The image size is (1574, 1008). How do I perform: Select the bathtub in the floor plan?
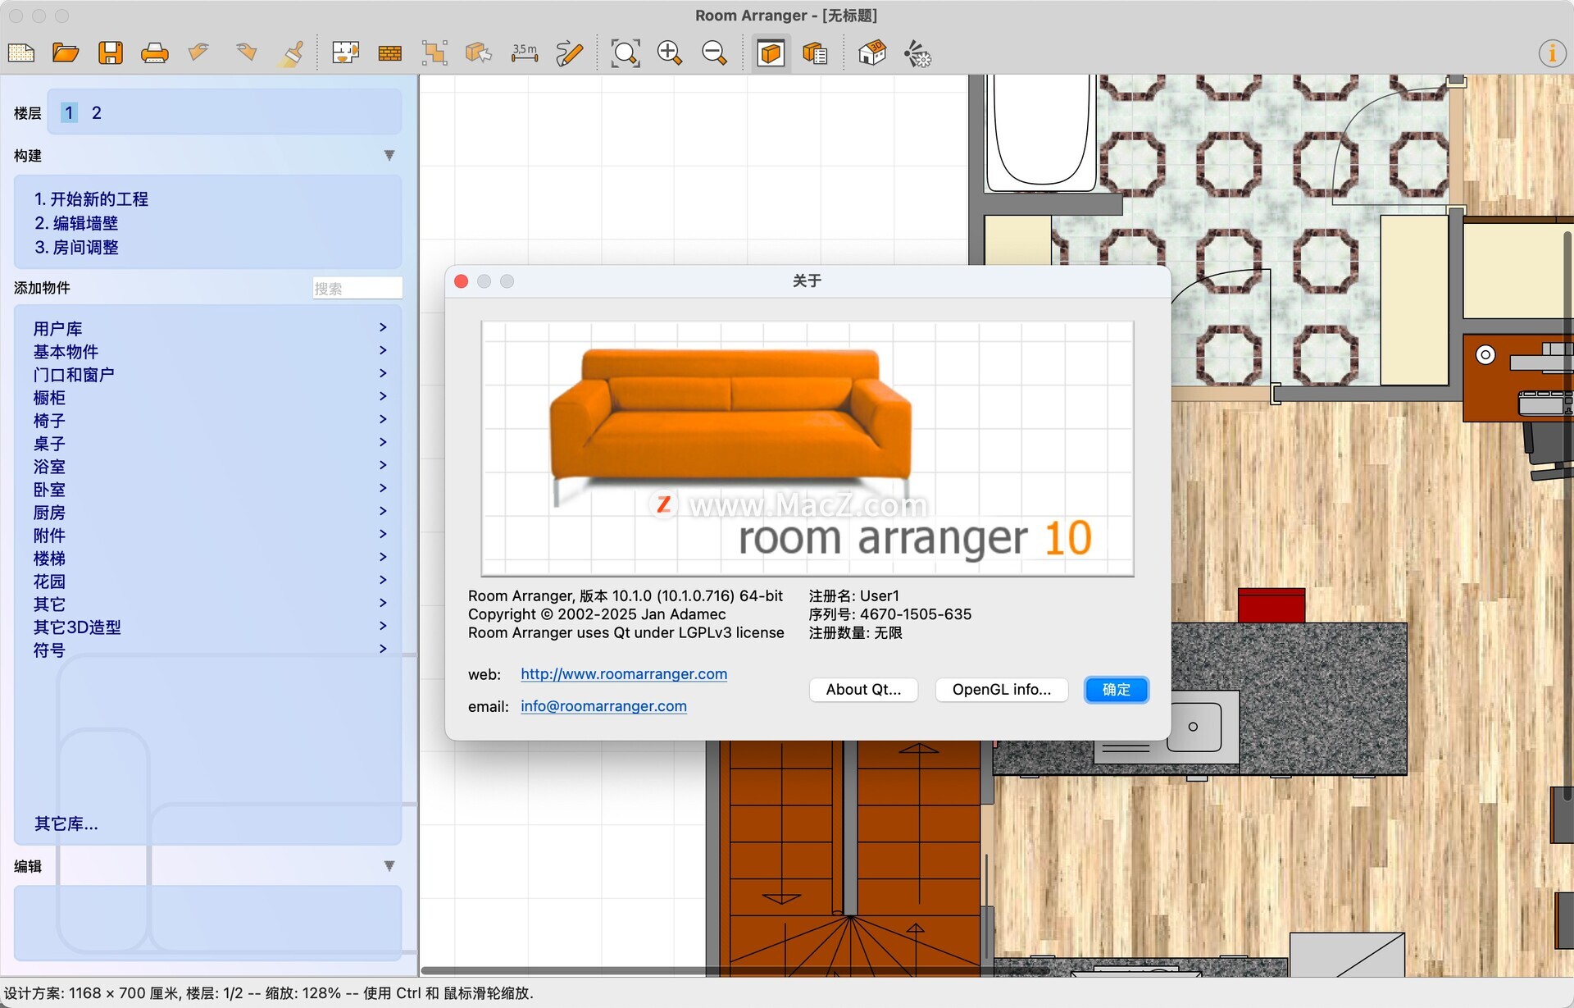(x=1041, y=131)
